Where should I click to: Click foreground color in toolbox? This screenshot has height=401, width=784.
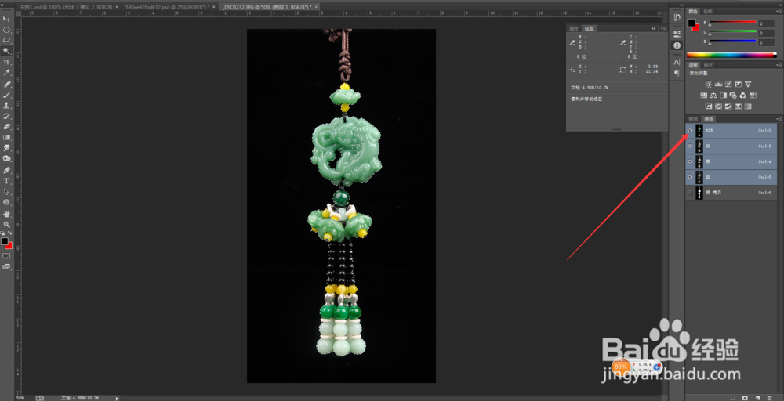pos(5,241)
